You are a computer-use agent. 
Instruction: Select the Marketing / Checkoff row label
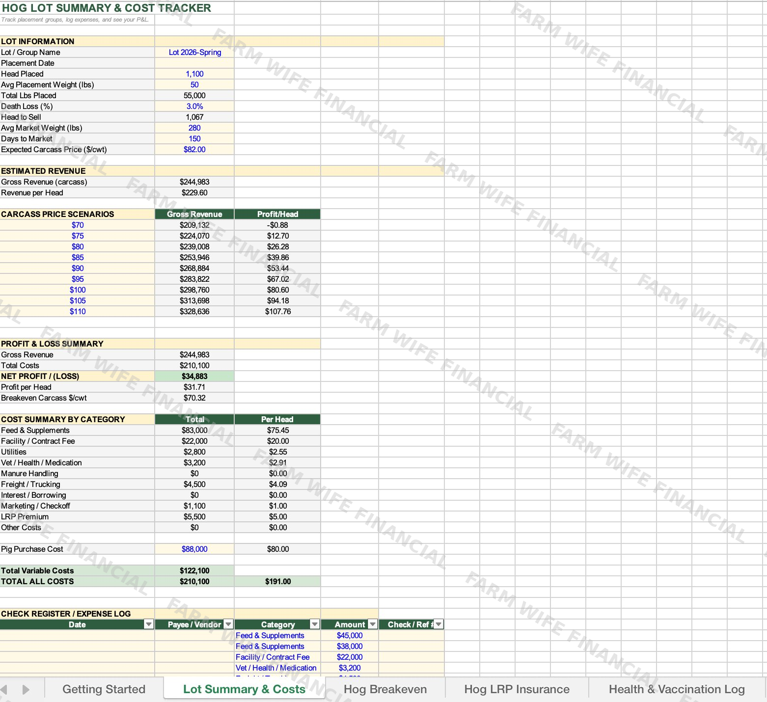[x=35, y=506]
